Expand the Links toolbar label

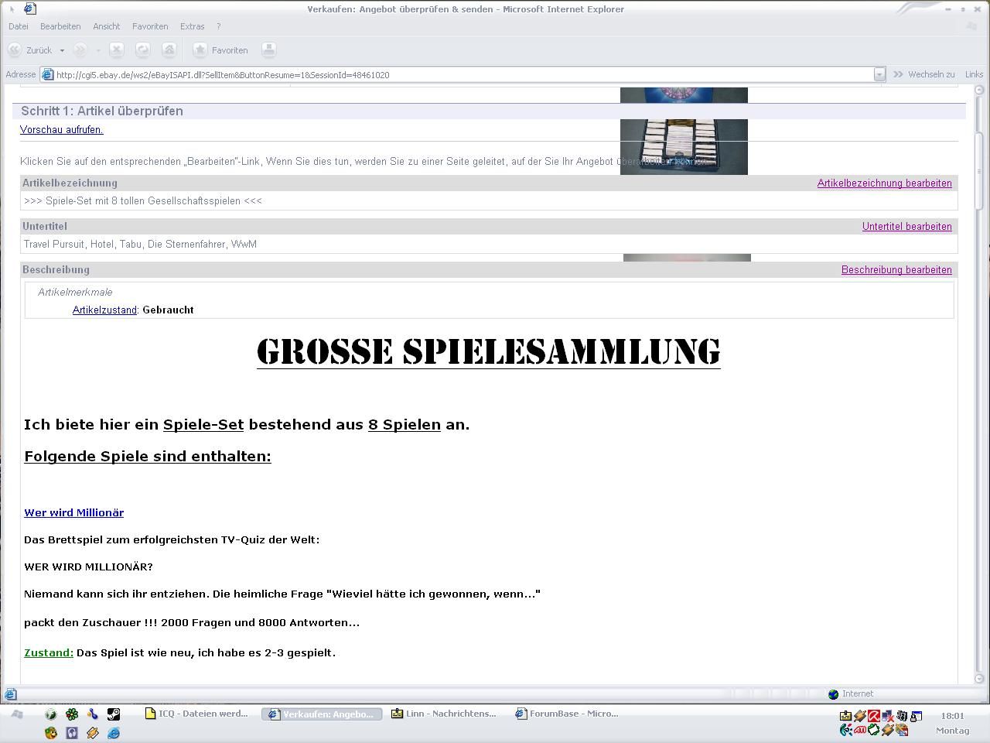(974, 74)
